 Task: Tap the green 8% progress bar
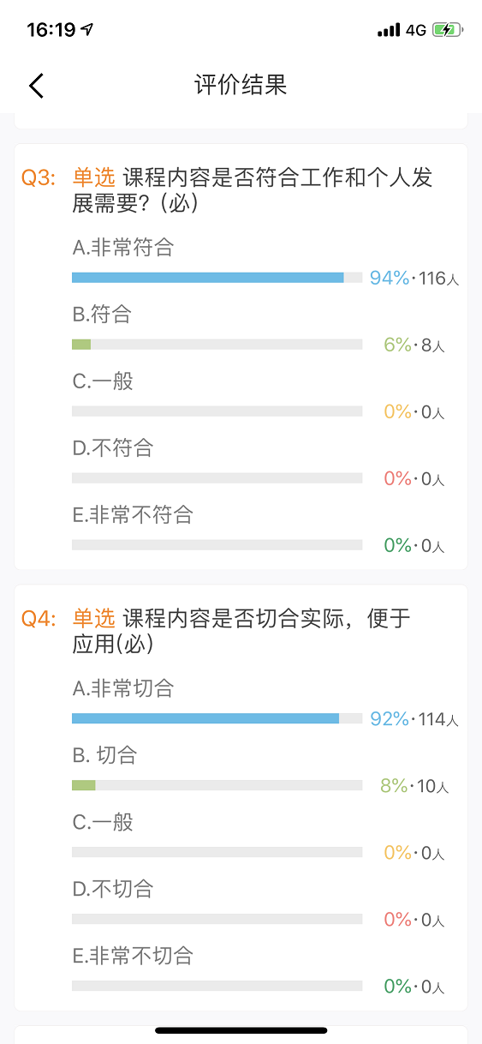(84, 785)
